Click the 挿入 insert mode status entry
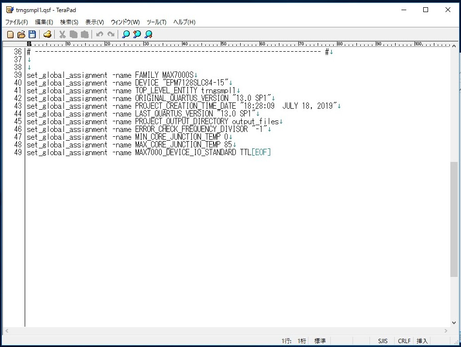This screenshot has width=461, height=347. (x=422, y=341)
